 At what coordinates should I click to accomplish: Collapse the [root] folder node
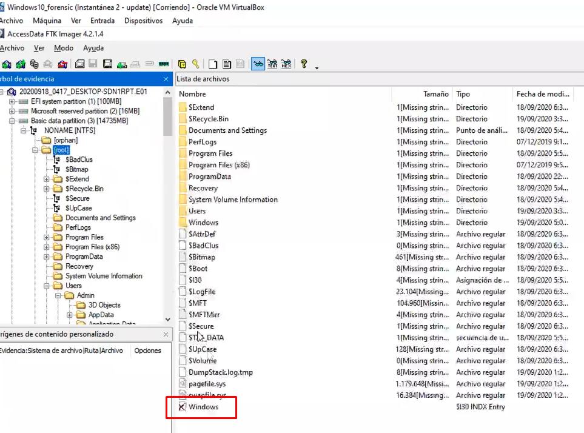35,150
